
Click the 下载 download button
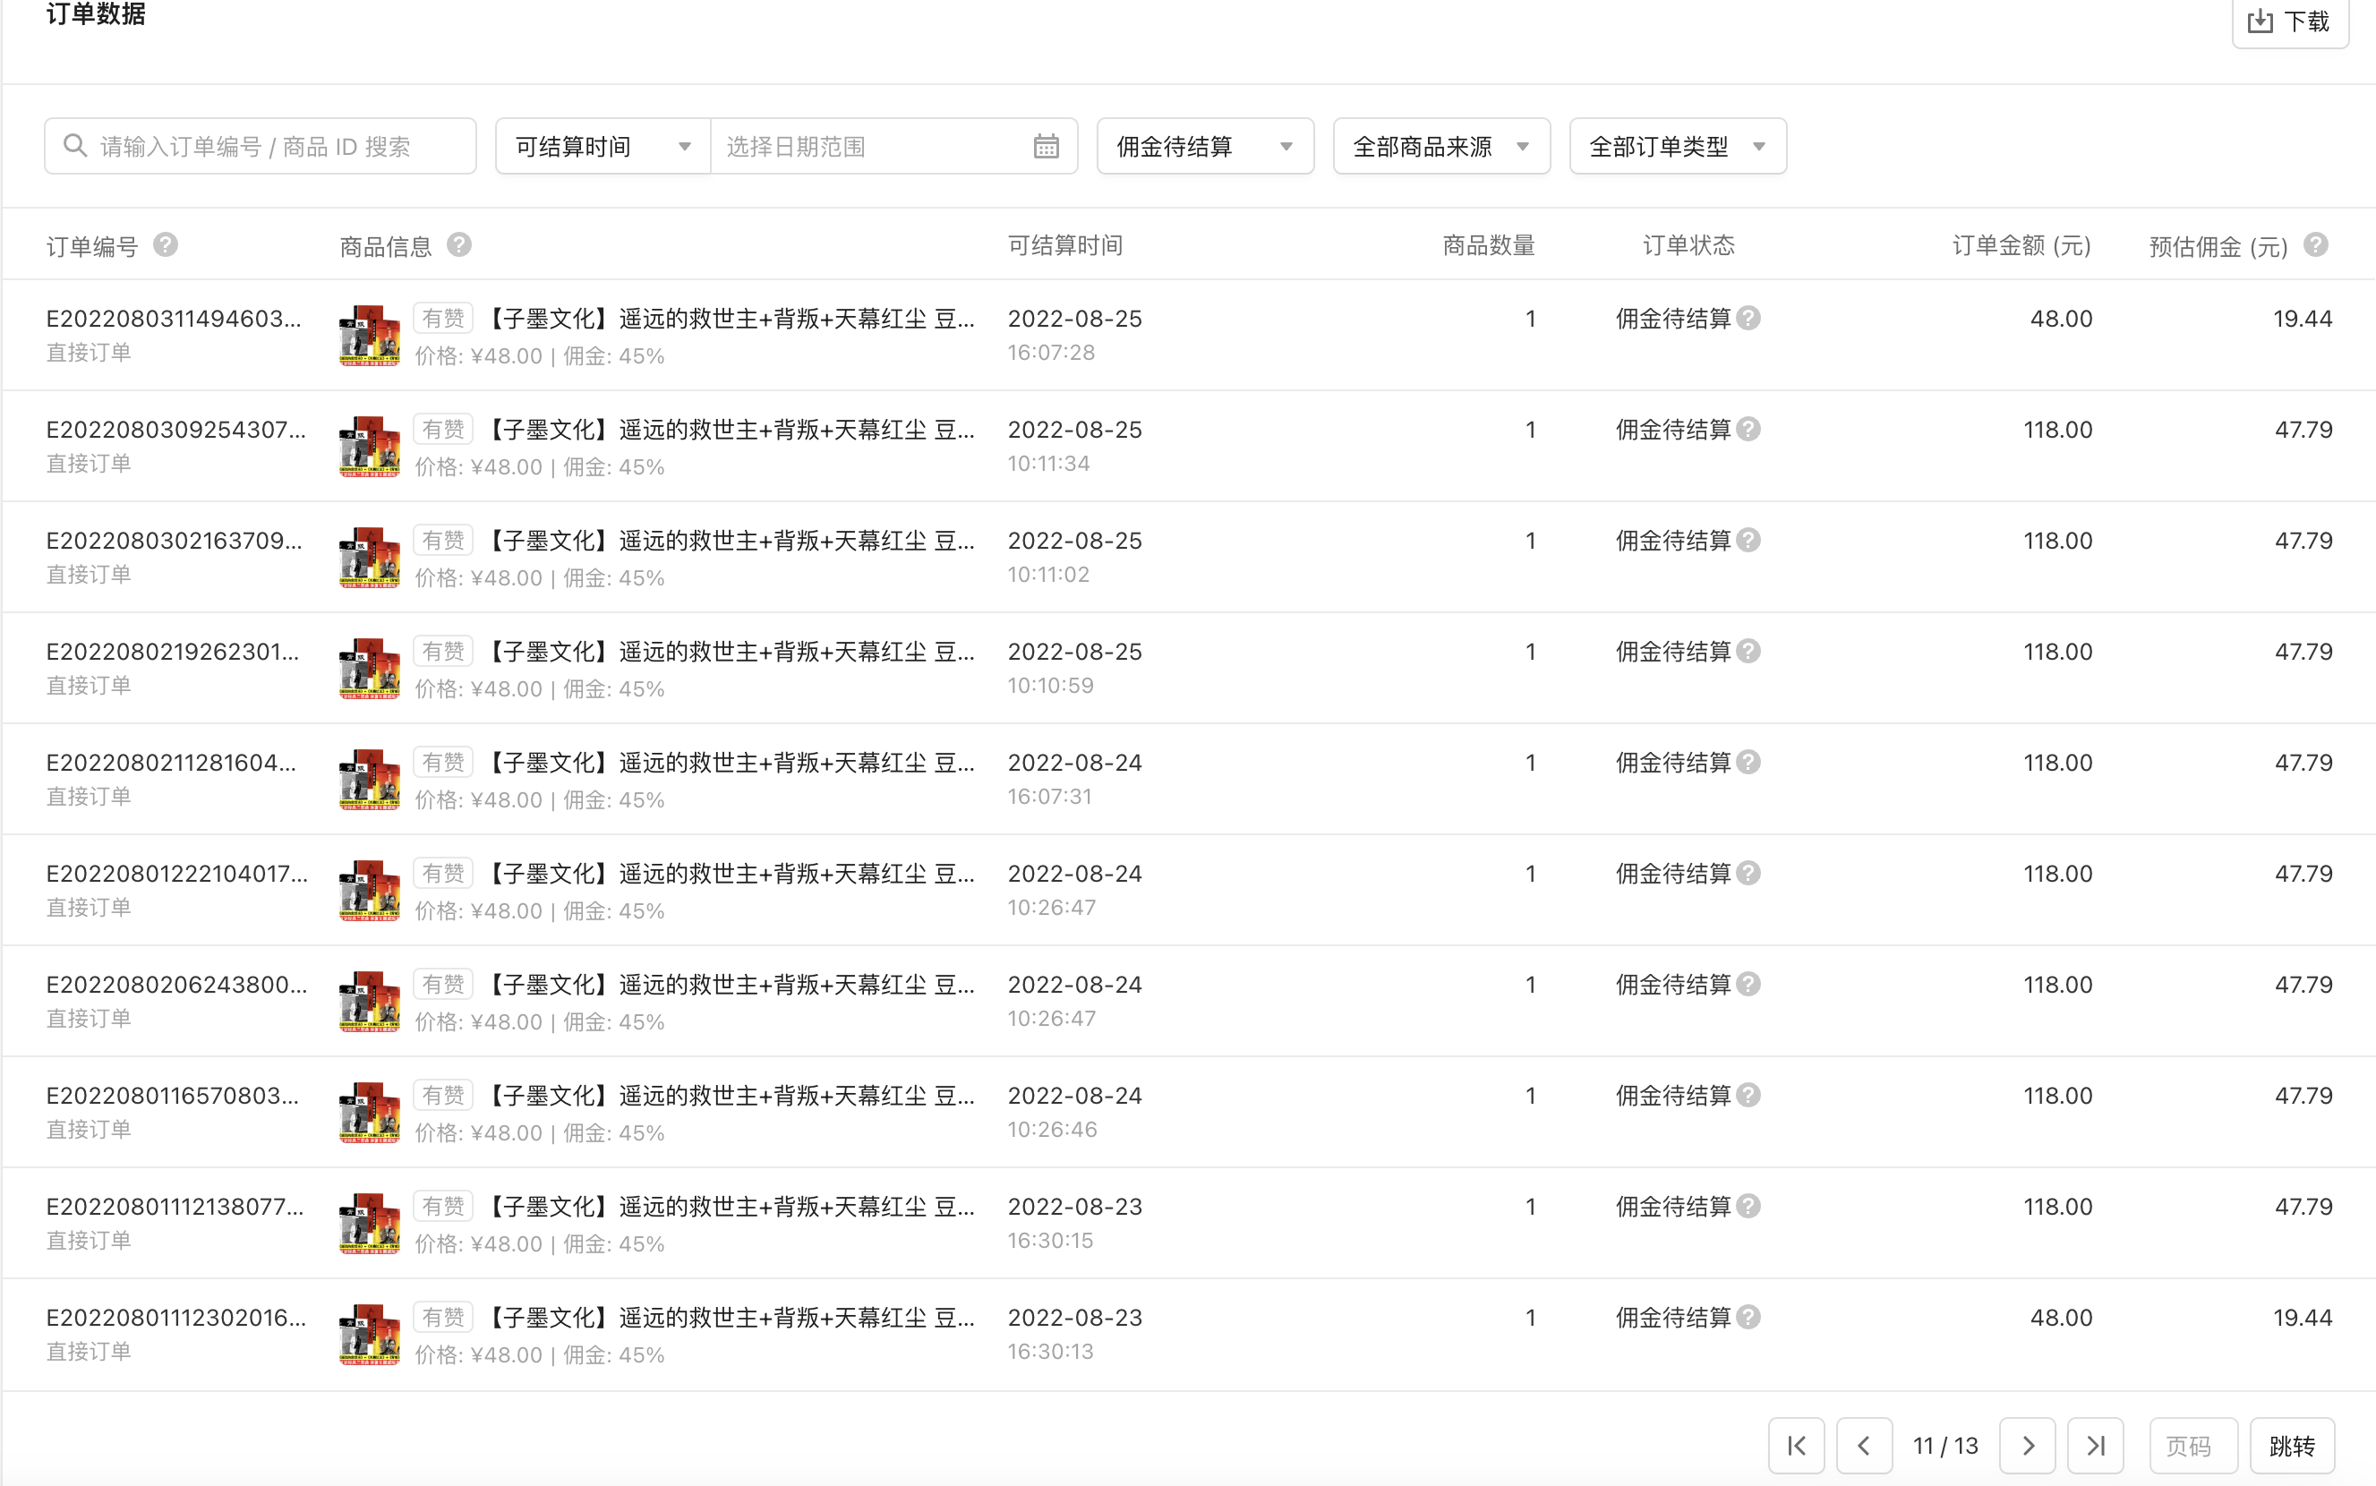tap(2289, 21)
